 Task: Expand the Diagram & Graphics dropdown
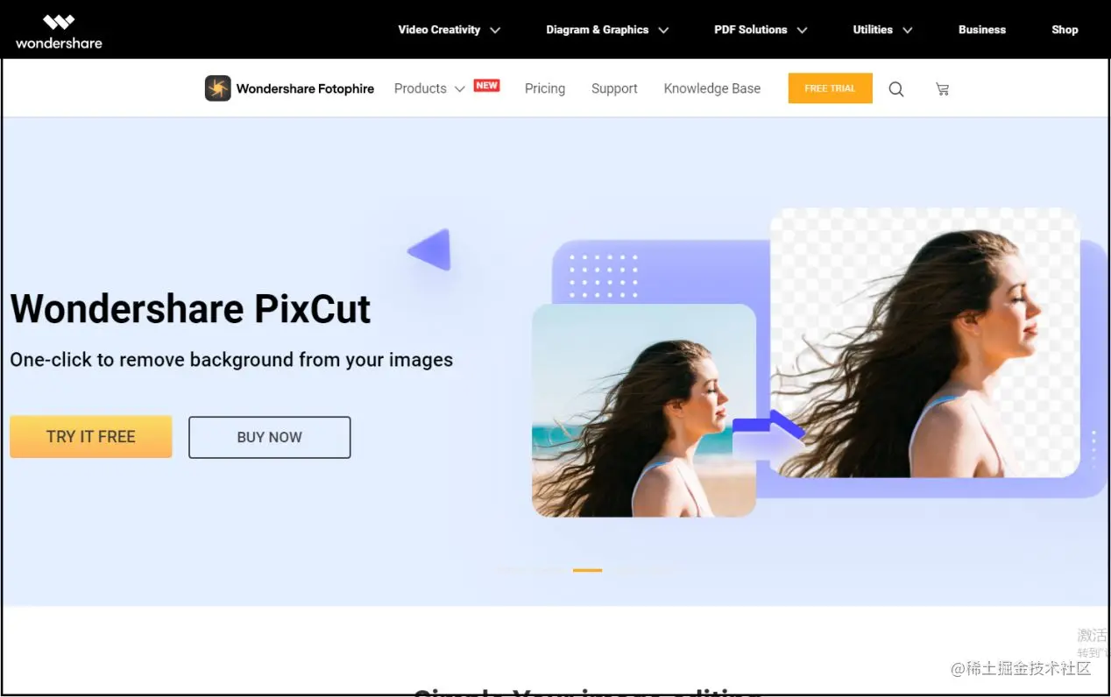(607, 30)
